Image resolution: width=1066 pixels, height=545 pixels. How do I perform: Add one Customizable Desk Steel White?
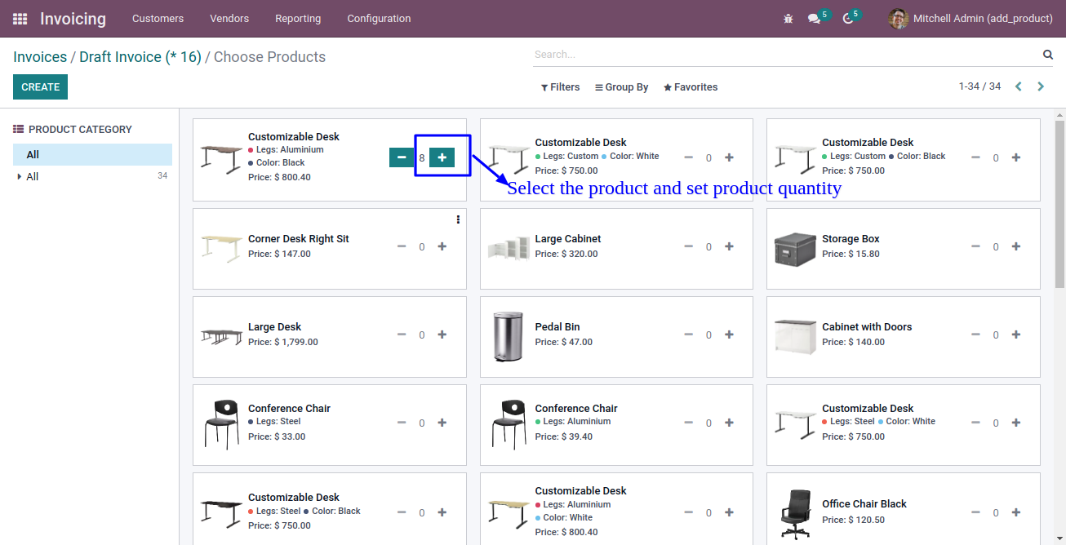(x=1016, y=423)
